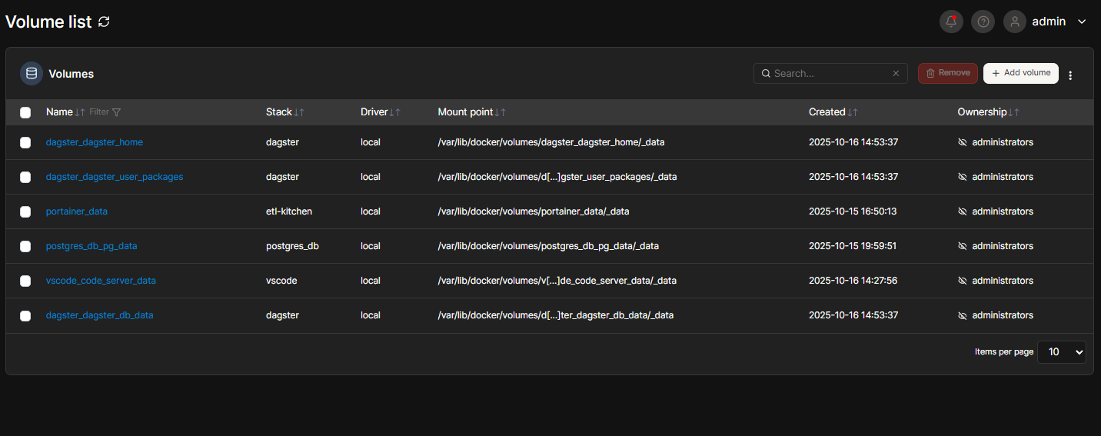Clear search with the X icon
This screenshot has height=436, width=1101.
(x=896, y=74)
